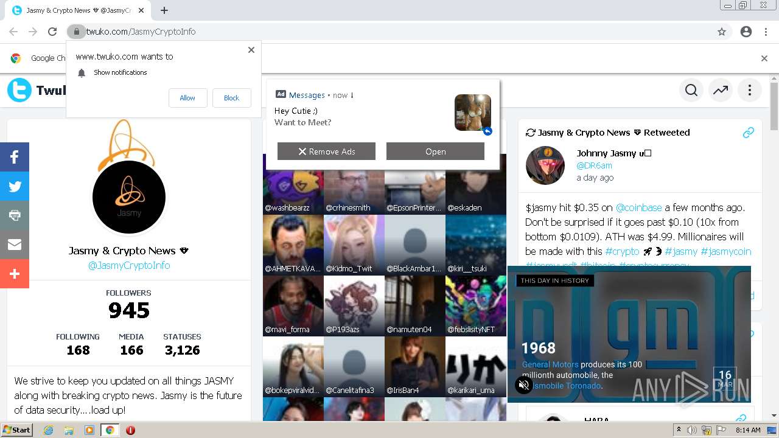
Task: Click the #crypto hashtag
Action: [x=622, y=251]
